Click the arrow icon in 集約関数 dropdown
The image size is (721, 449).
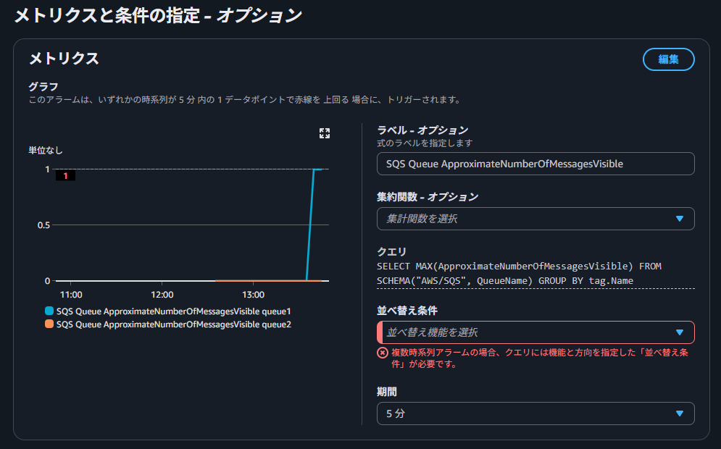coord(679,219)
